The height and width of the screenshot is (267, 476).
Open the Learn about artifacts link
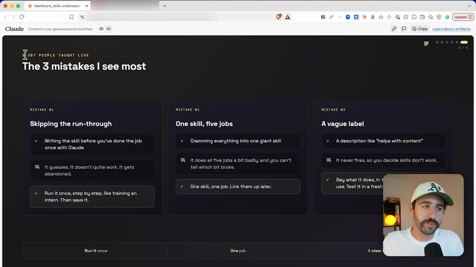451,29
